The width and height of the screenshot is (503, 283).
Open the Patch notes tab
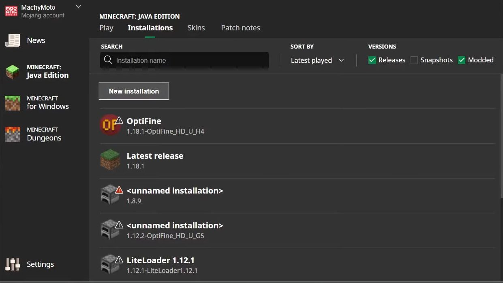pyautogui.click(x=240, y=28)
